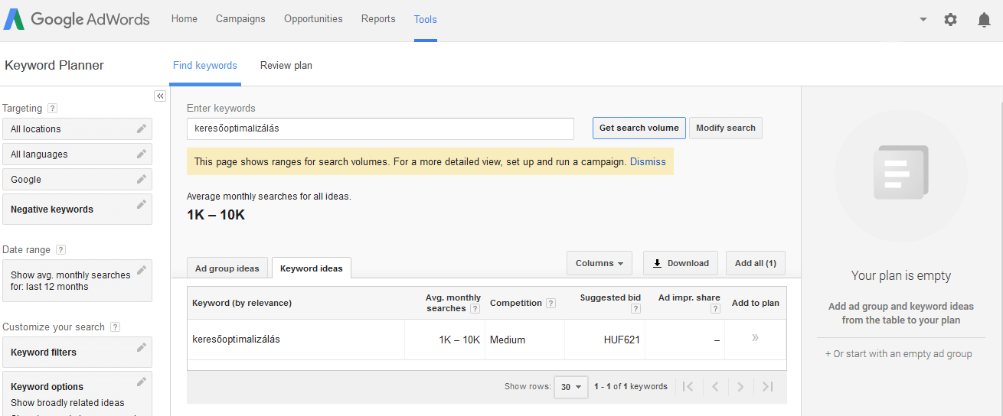Open Ad impr. share help icon
Image resolution: width=1003 pixels, height=416 pixels.
click(715, 309)
